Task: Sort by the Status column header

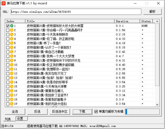Action: coord(146,21)
